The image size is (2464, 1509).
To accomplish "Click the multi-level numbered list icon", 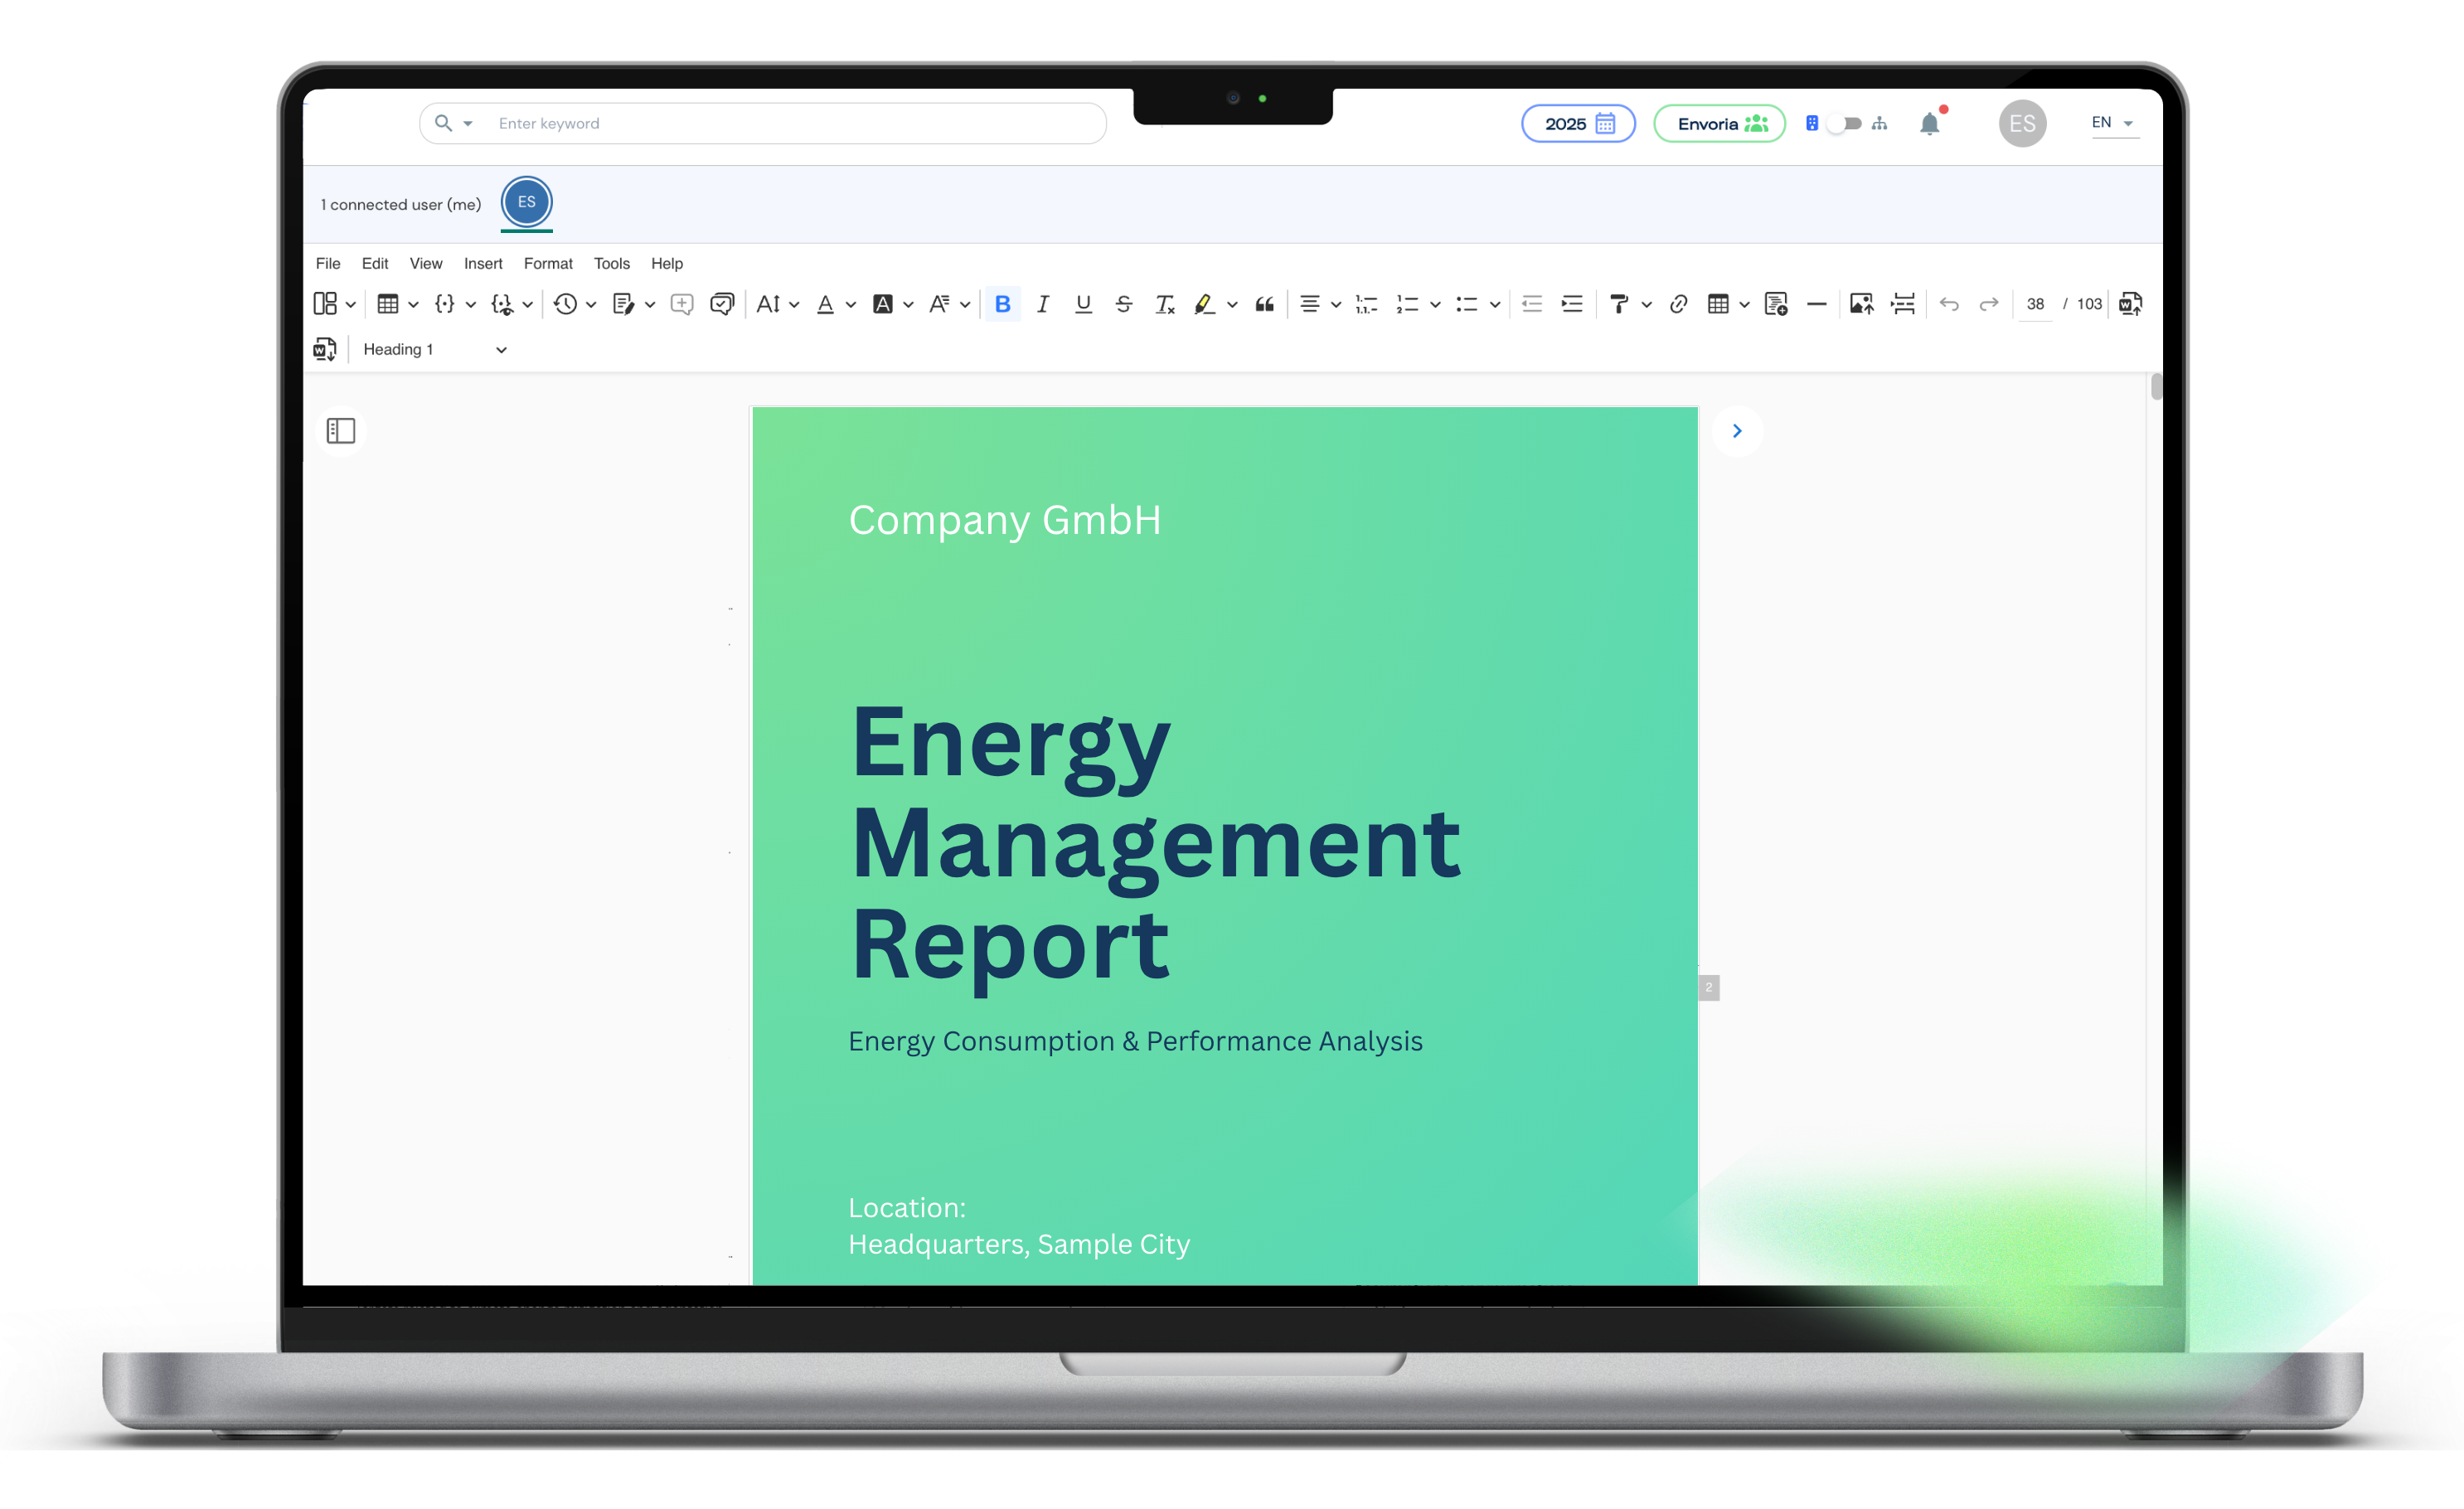I will [1366, 304].
